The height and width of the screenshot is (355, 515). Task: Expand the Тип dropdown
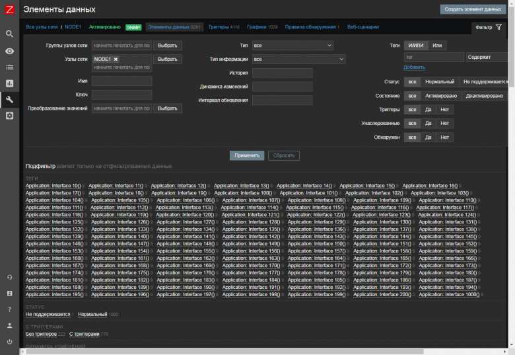coord(292,46)
